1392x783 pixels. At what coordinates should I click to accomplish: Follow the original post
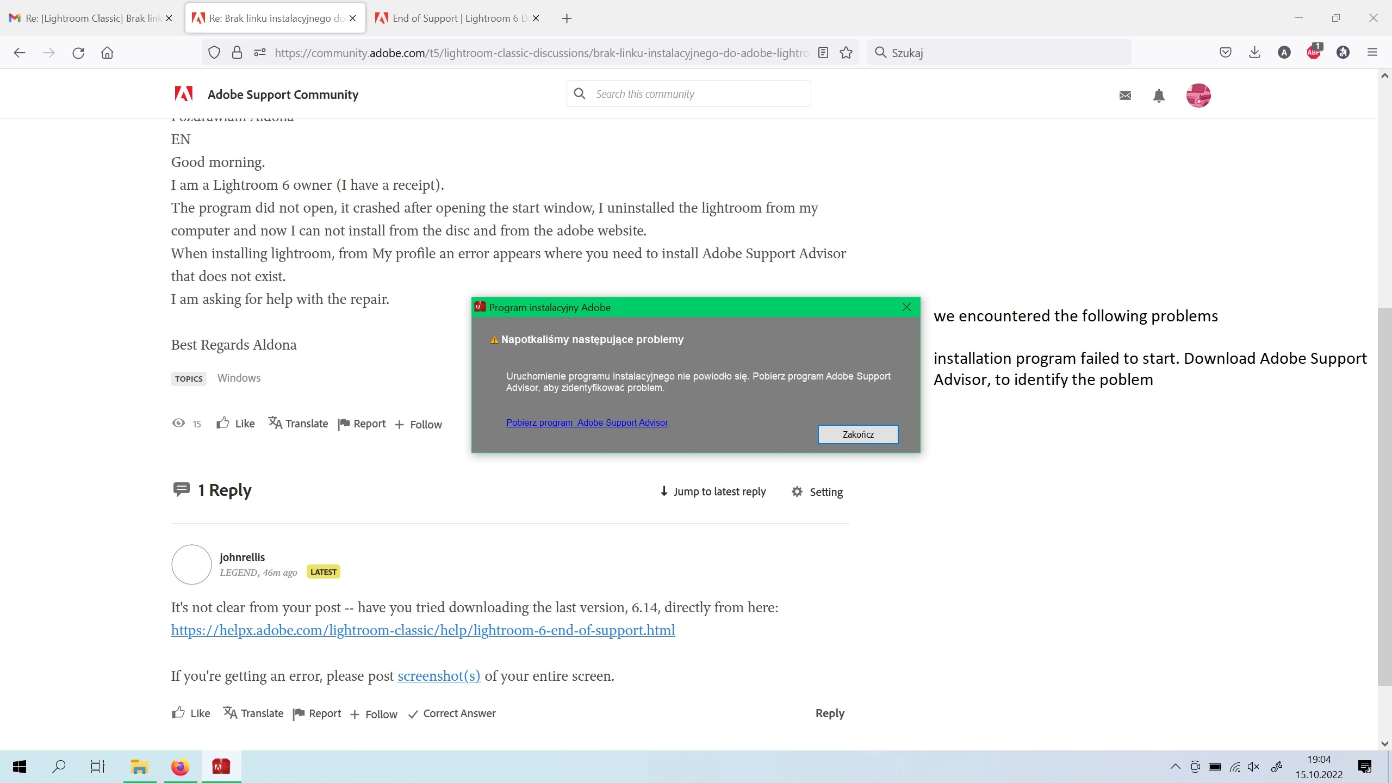point(418,425)
